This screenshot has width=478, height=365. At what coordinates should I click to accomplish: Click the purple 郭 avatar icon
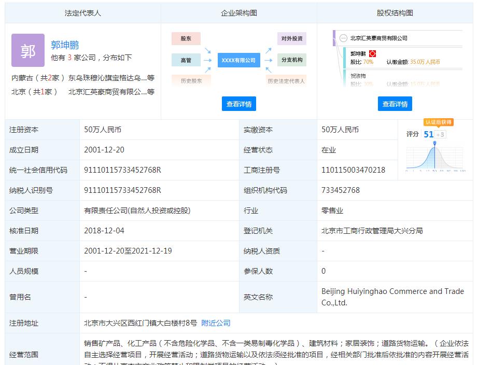point(27,51)
